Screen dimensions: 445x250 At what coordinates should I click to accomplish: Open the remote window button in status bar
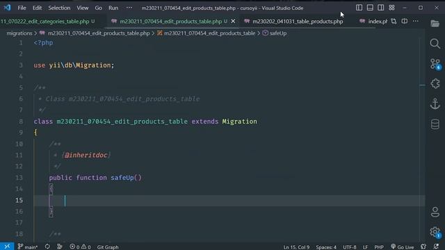point(7,247)
